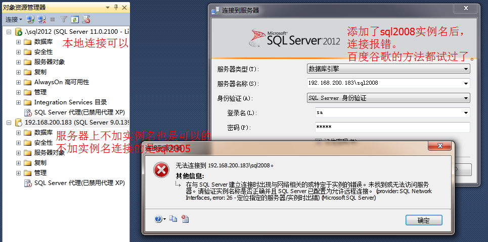The height and width of the screenshot is (242, 488).
Task: Collapse the 192.168.200.183 server node
Action: (x=9, y=123)
